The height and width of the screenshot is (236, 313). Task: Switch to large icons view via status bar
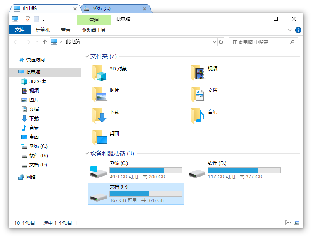296,222
